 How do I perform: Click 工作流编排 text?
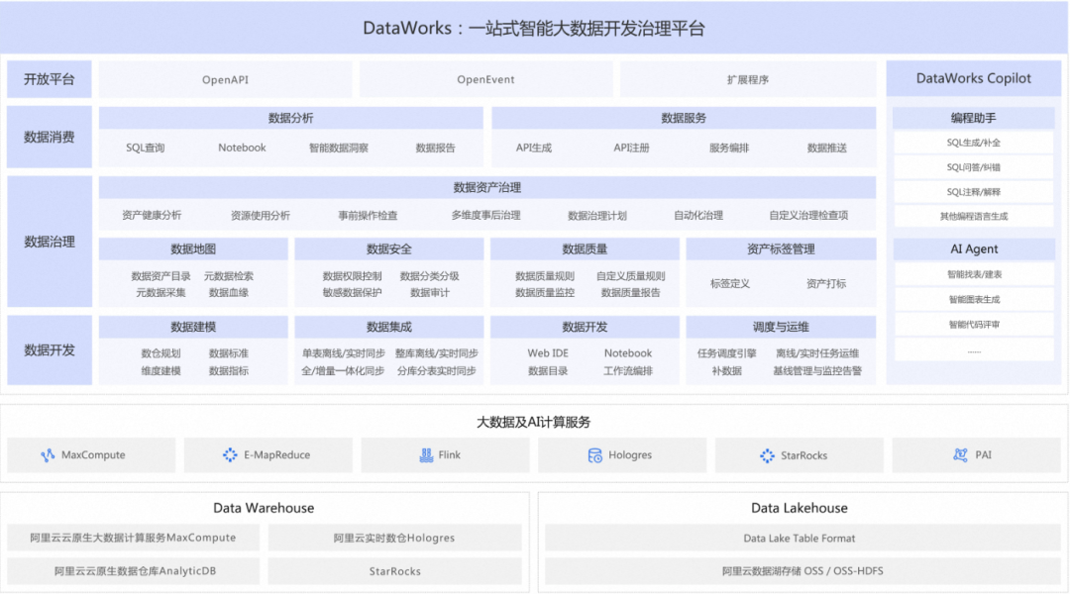click(628, 371)
